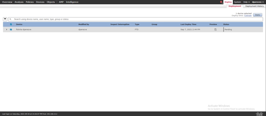Switch to the Deployment tab
This screenshot has width=266, height=116.
[235, 6]
